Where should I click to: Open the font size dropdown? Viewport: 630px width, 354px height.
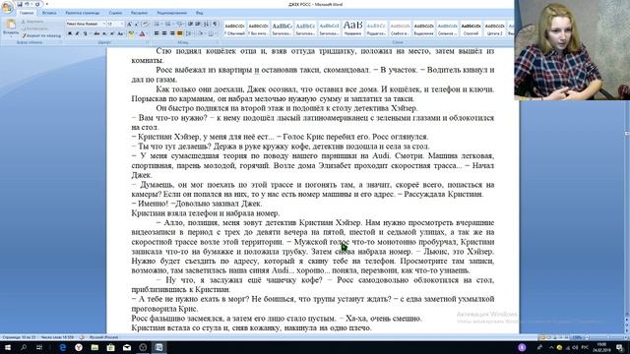tap(122, 24)
